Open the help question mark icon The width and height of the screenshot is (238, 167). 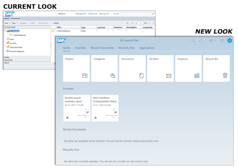click(x=222, y=41)
